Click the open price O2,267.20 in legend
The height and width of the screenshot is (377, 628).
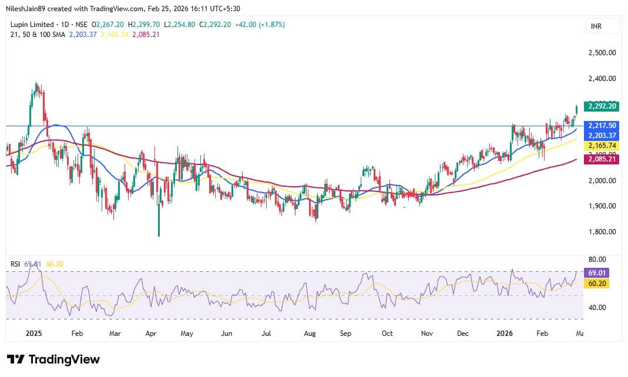coord(108,25)
